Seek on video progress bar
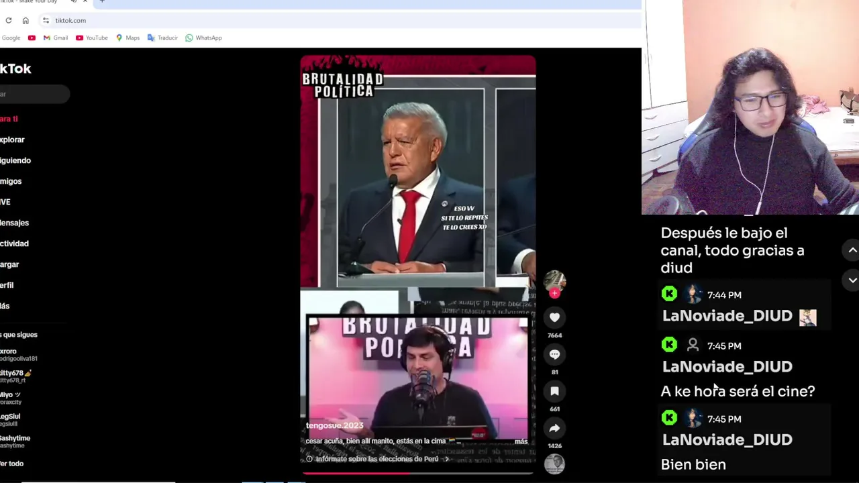The height and width of the screenshot is (483, 859). 417,473
